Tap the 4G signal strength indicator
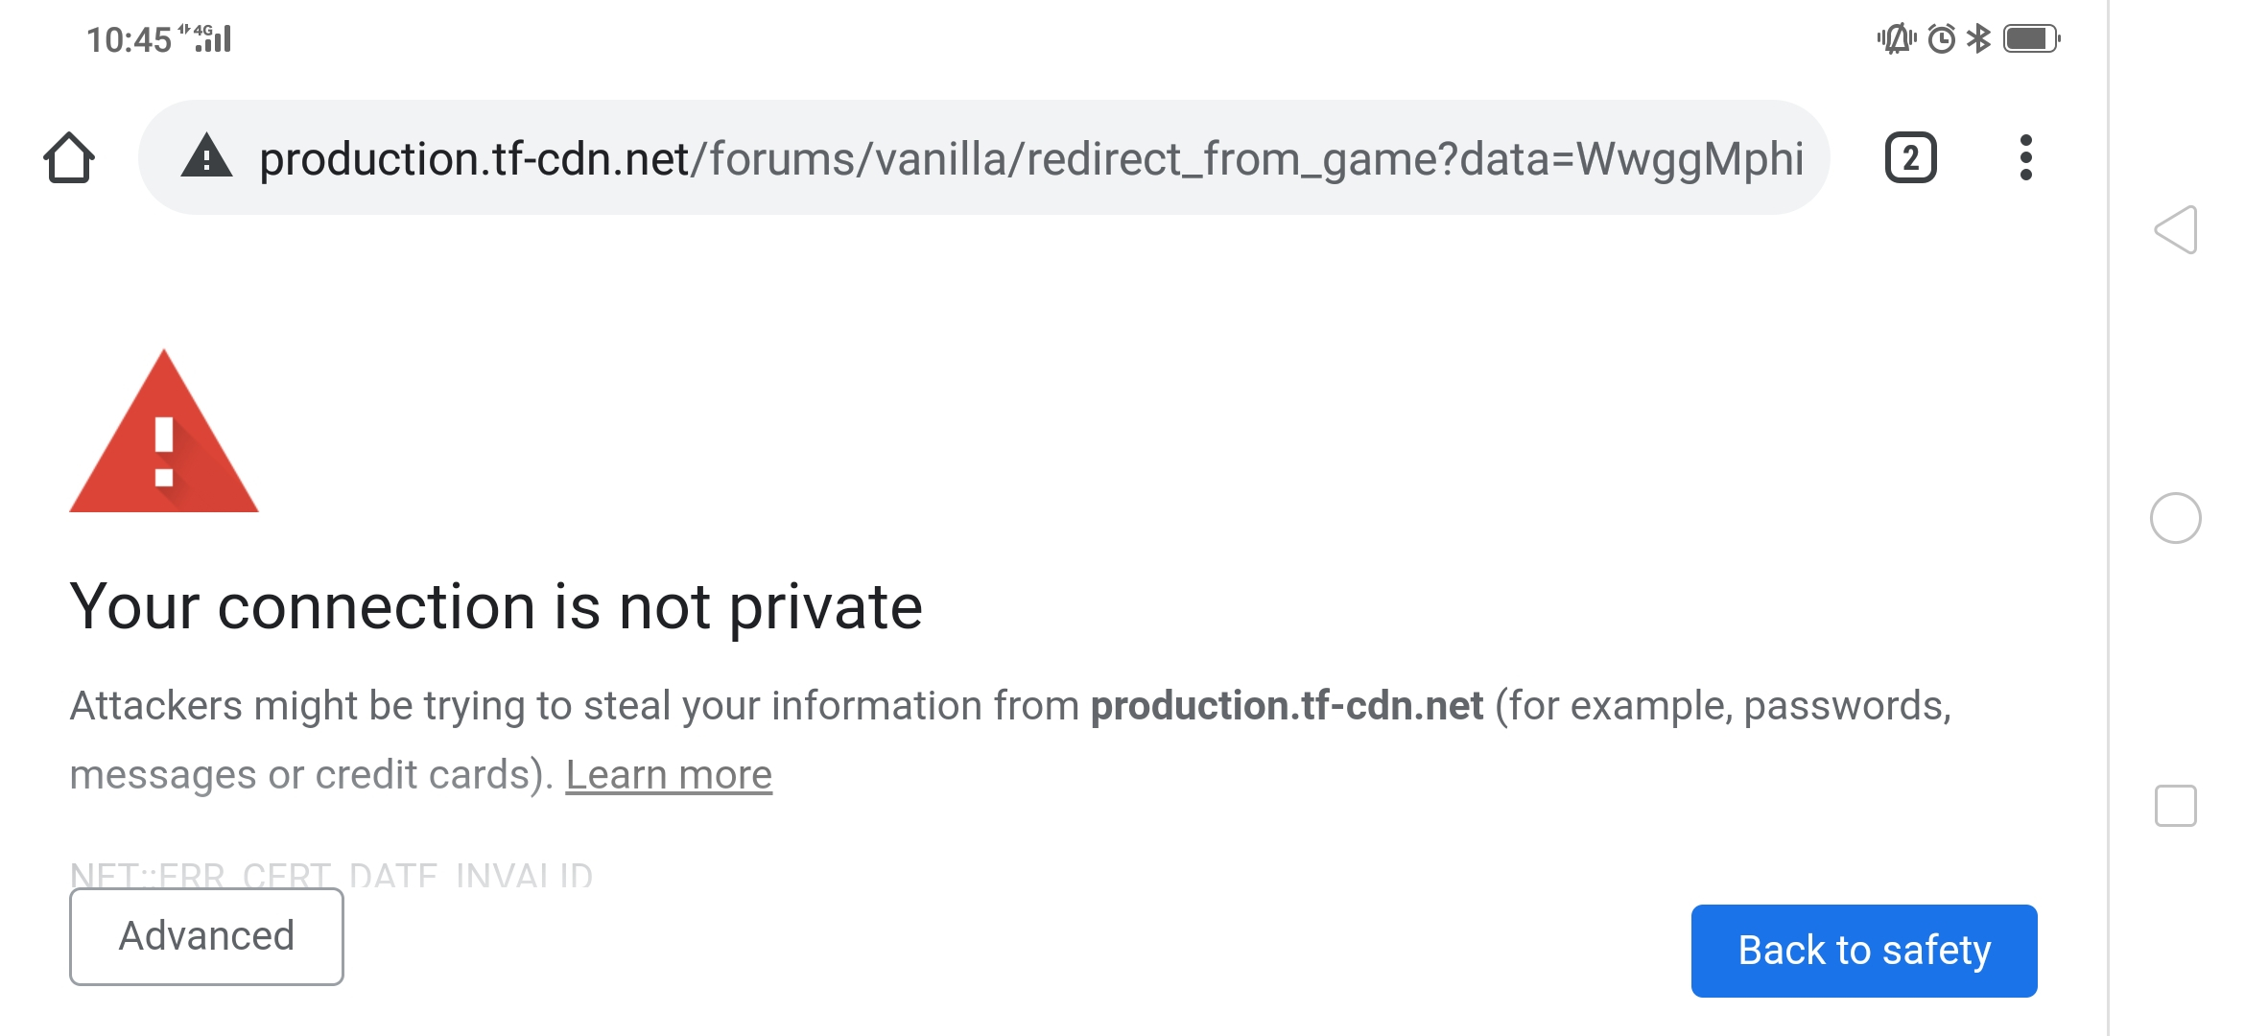This screenshot has height=1036, width=2245. click(205, 38)
